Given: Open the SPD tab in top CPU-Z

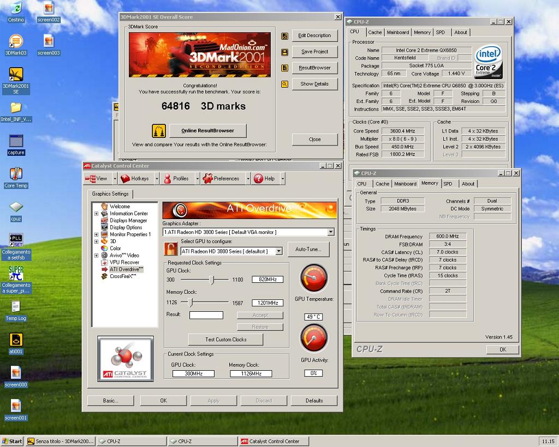Looking at the screenshot, I should (x=441, y=32).
